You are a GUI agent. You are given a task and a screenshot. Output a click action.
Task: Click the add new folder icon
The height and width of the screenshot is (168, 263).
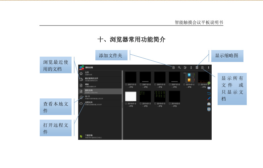point(174,68)
